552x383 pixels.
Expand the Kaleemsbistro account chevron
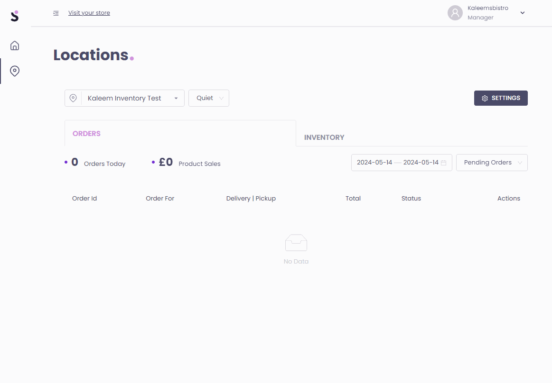click(523, 13)
